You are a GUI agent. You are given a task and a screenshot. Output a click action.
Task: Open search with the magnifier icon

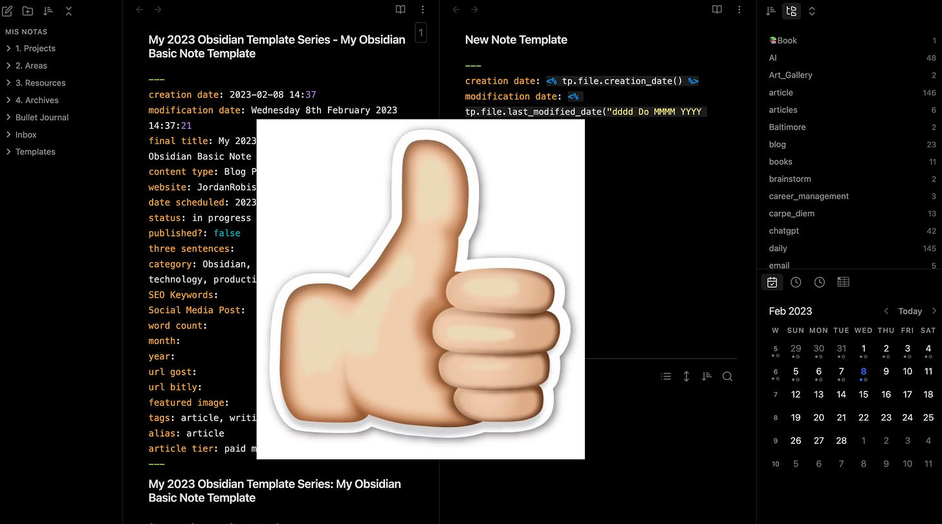[727, 376]
